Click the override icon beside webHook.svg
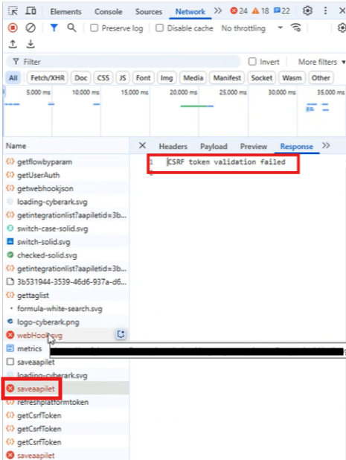The height and width of the screenshot is (460, 346). (x=121, y=334)
